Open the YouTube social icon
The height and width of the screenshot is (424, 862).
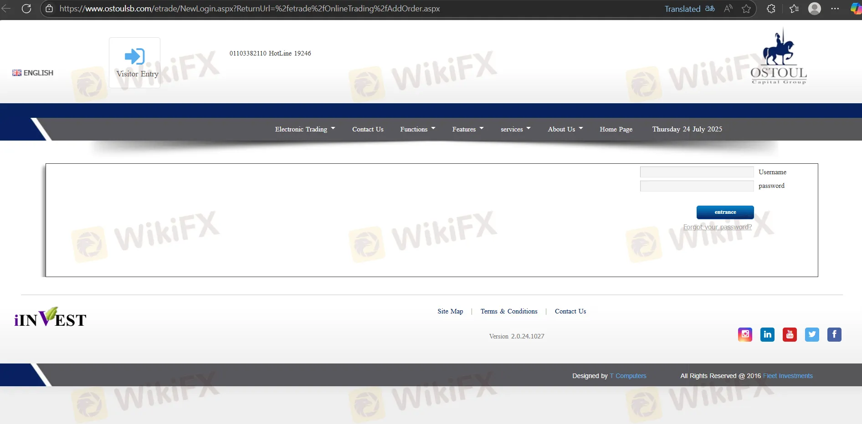pos(790,334)
